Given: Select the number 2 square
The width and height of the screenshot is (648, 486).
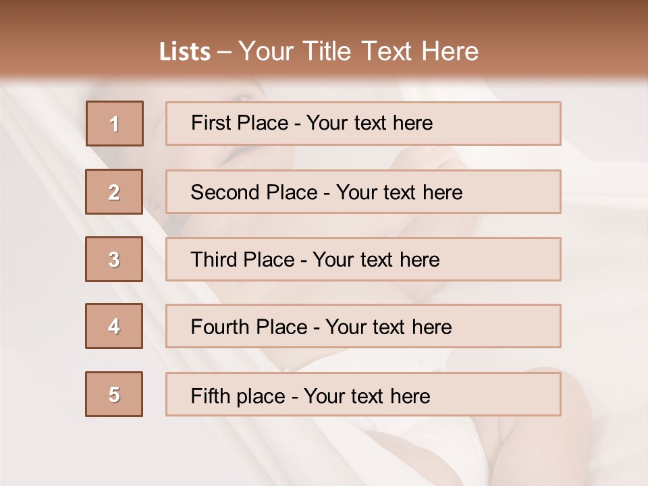Looking at the screenshot, I should 114,192.
